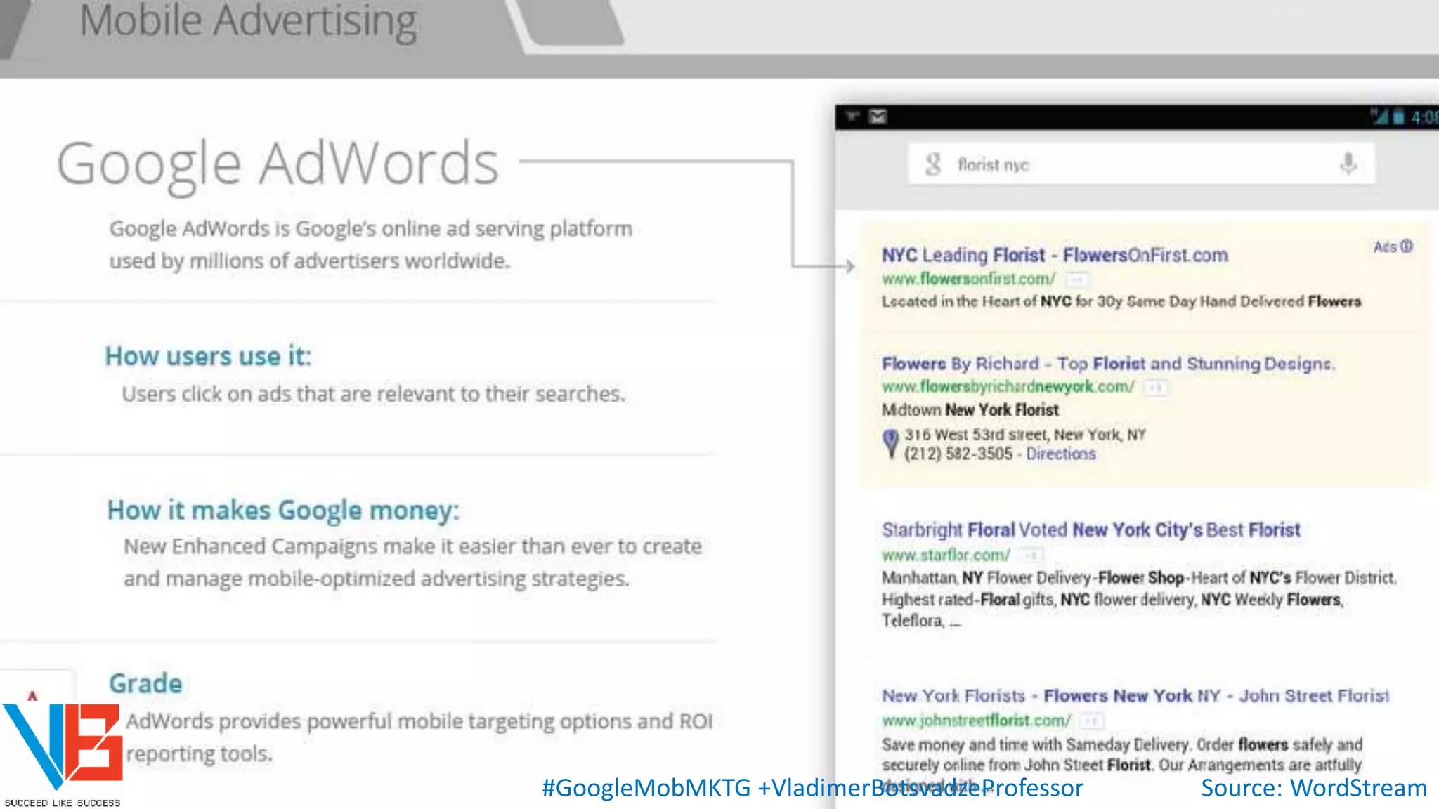This screenshot has width=1439, height=809.
Task: Click the +1 badge next to starflor.com
Action: tap(1031, 555)
